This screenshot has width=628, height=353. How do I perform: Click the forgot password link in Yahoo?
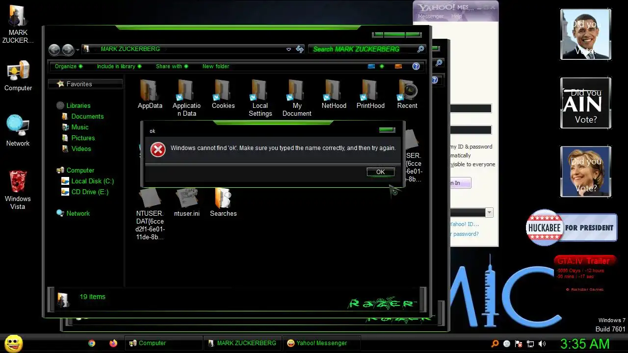[464, 234]
